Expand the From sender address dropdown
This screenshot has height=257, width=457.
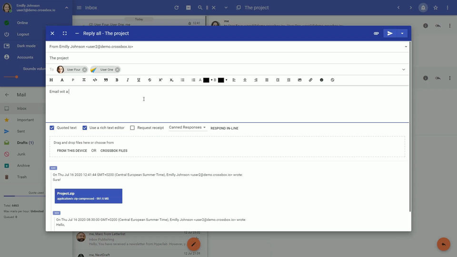coord(406,47)
